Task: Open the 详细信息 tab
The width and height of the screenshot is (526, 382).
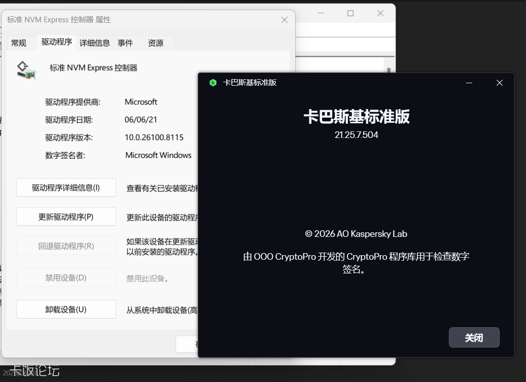Action: pos(95,43)
